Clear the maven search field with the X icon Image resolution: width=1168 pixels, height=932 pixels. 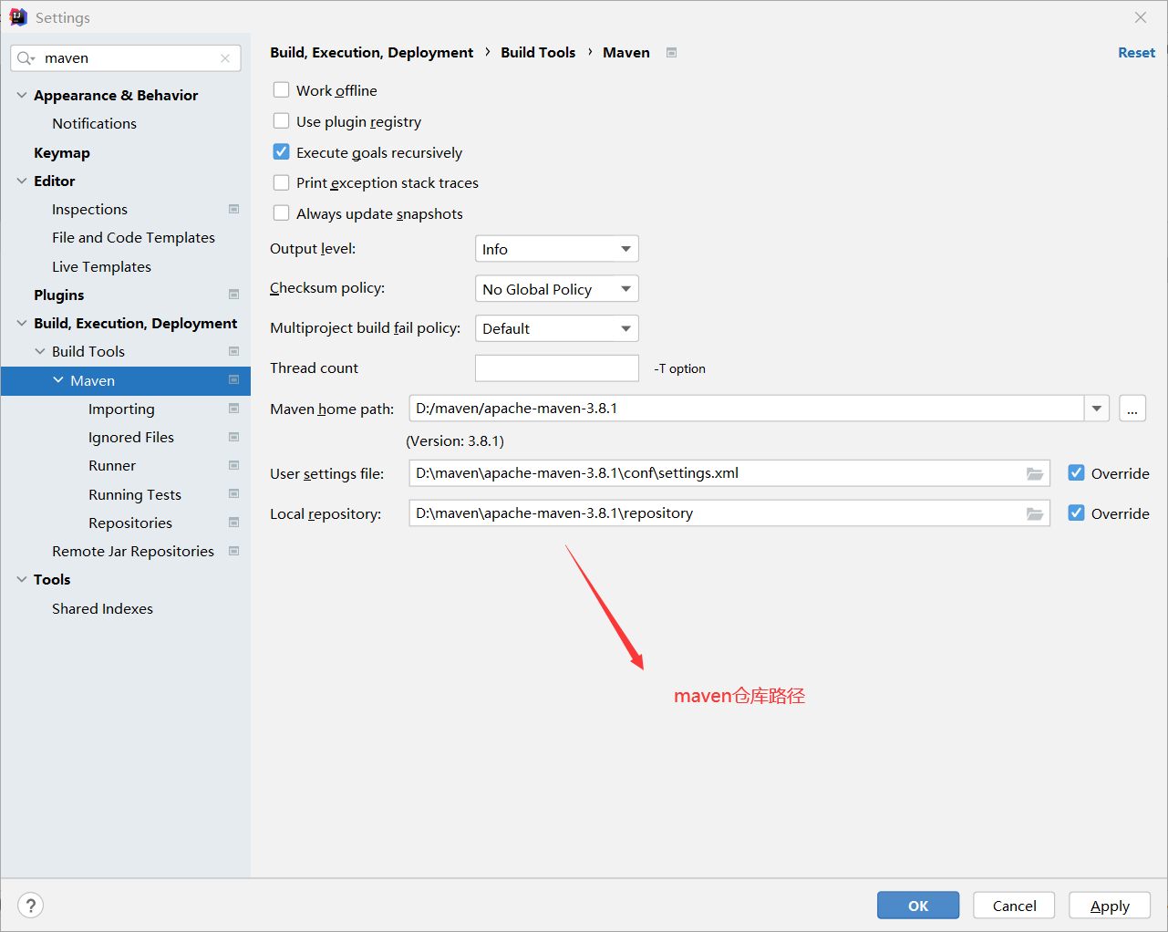click(225, 58)
